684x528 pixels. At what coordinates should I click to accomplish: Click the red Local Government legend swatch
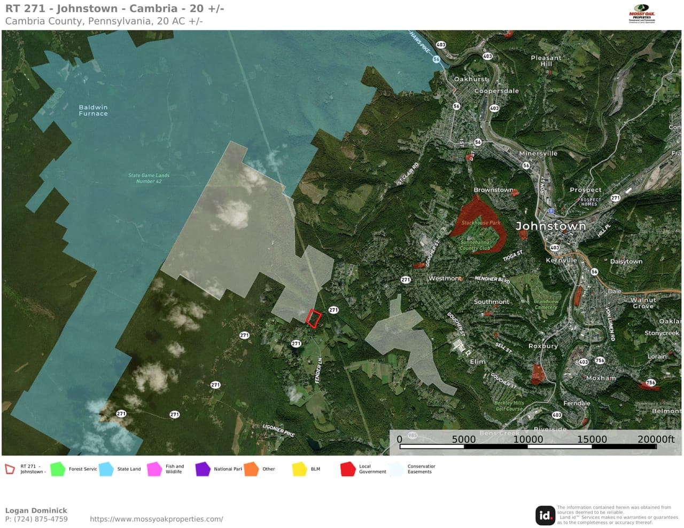click(x=348, y=469)
